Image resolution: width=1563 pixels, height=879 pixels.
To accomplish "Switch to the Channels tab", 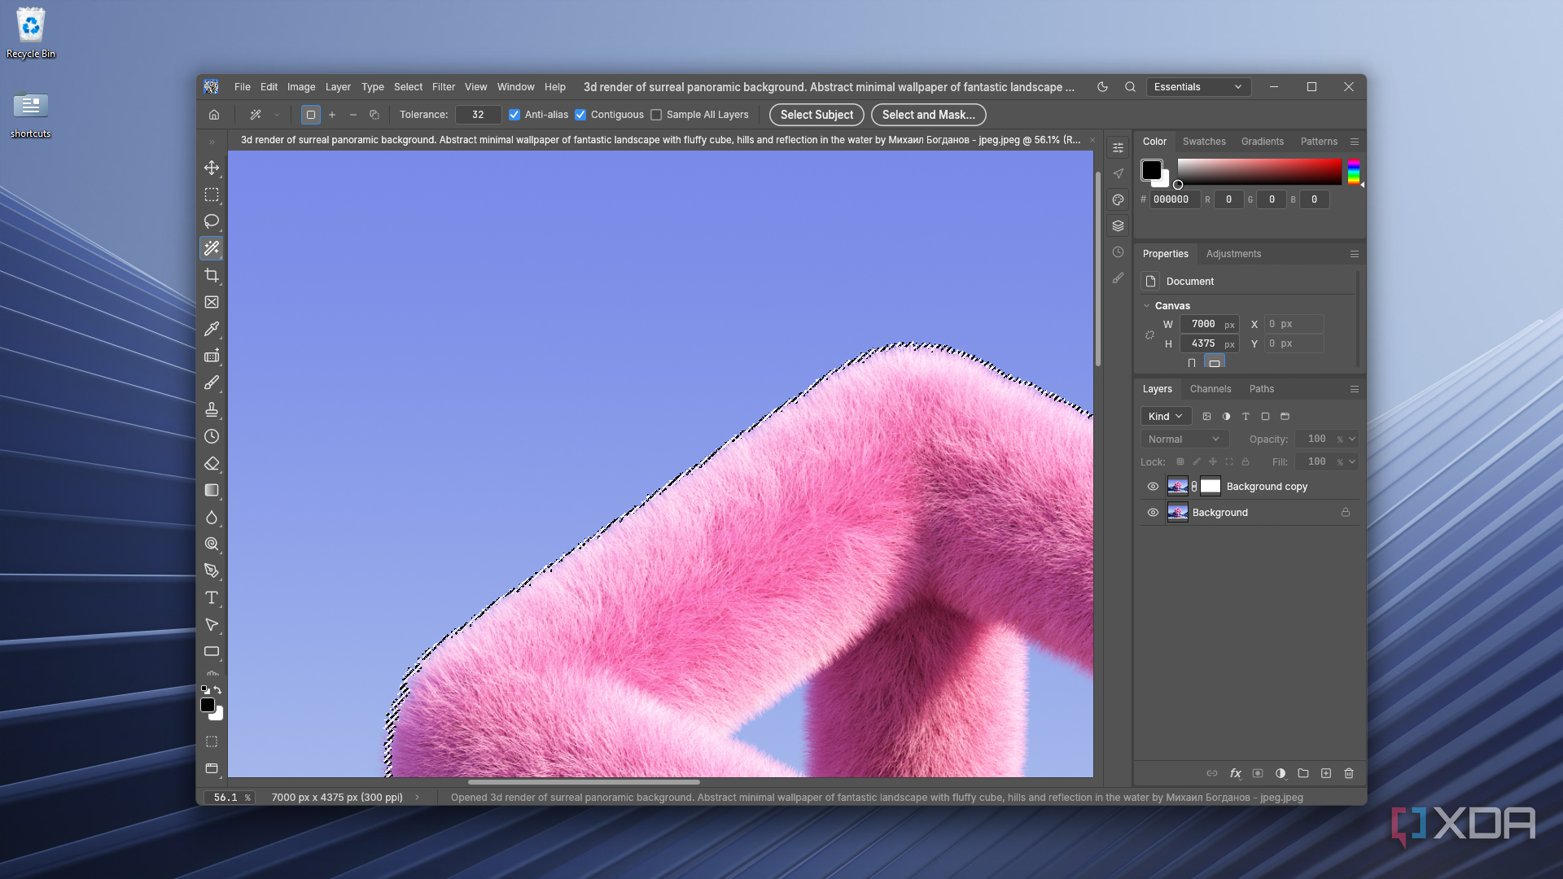I will 1211,389.
